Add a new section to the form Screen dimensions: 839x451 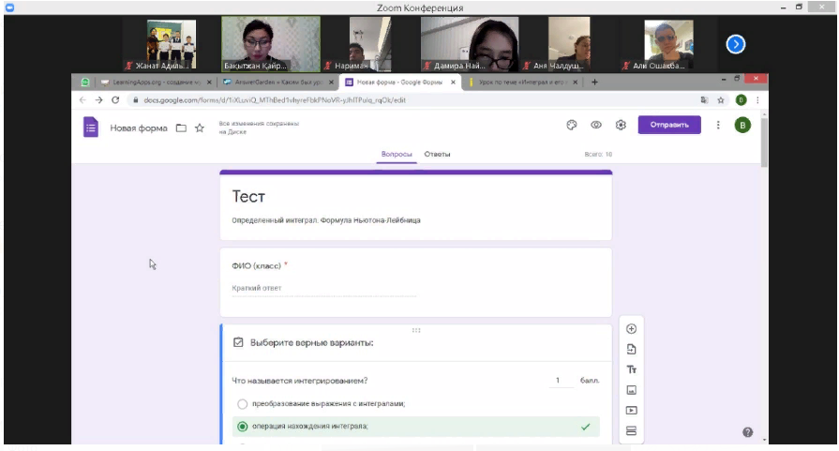coord(631,430)
